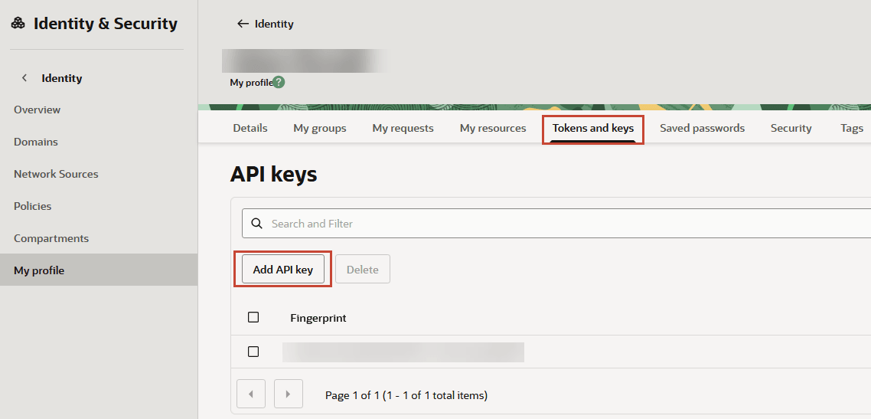871x419 pixels.
Task: Click the back chevron beside Identity in sidebar
Action: pyautogui.click(x=24, y=78)
